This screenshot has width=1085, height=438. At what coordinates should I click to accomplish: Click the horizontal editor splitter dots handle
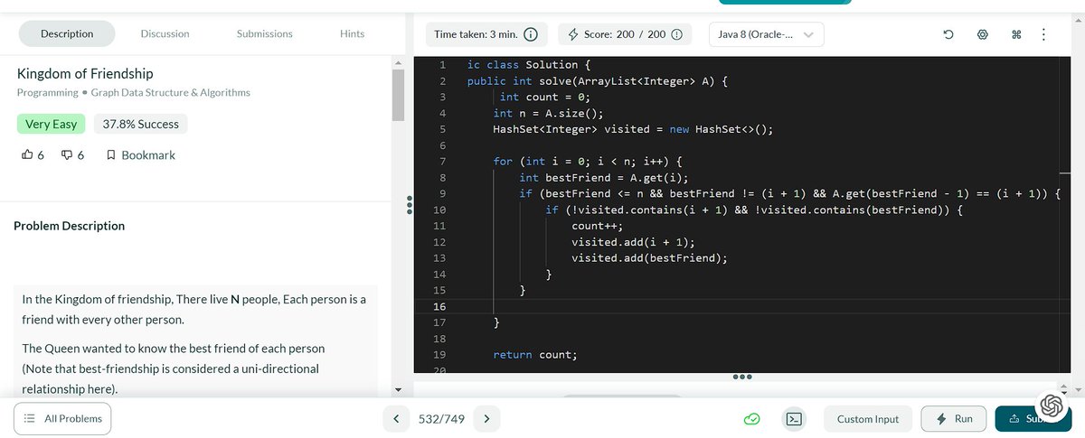(741, 377)
